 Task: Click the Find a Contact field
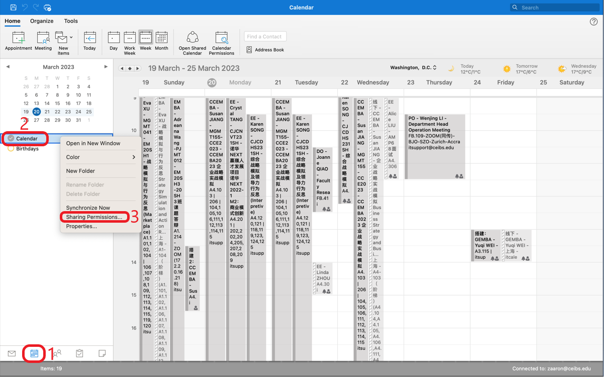265,36
